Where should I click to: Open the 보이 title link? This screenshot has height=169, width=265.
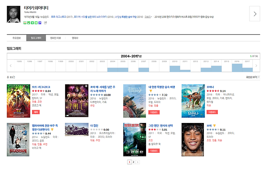coord(209,126)
